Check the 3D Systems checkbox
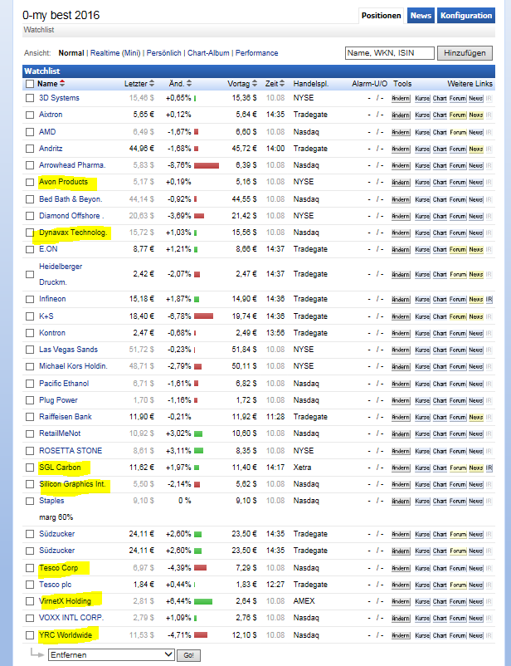Screen dimensions: 511x666 point(30,98)
